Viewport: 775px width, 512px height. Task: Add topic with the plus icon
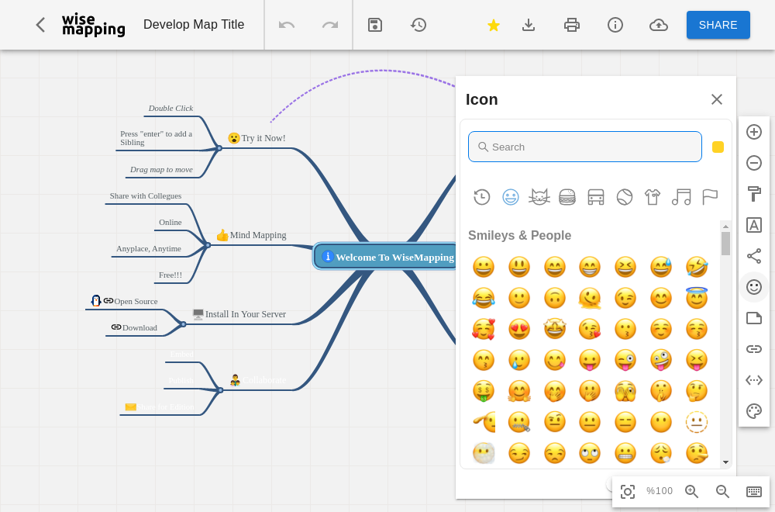754,132
